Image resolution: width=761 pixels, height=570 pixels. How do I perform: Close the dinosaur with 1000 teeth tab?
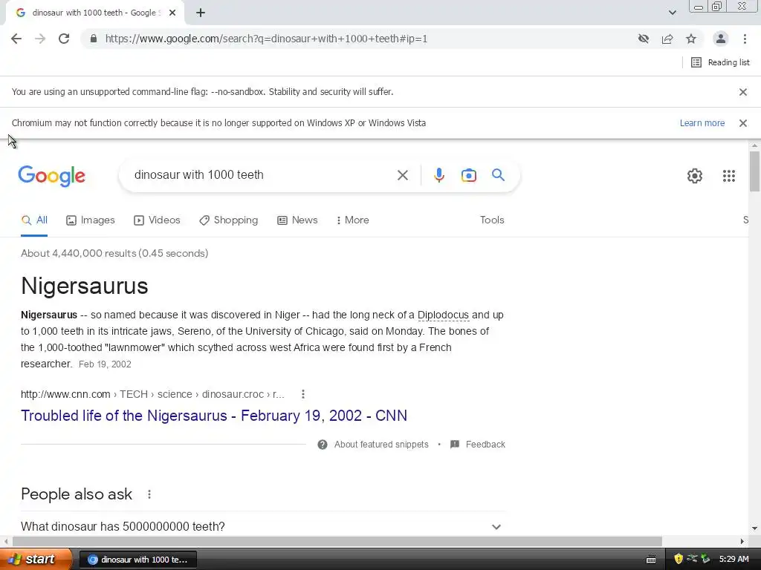click(x=172, y=13)
